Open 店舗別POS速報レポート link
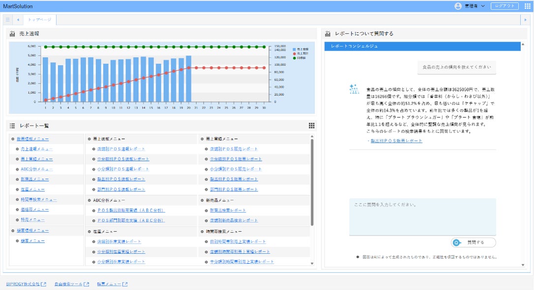Viewport: 534px width, 290px height. 121,149
